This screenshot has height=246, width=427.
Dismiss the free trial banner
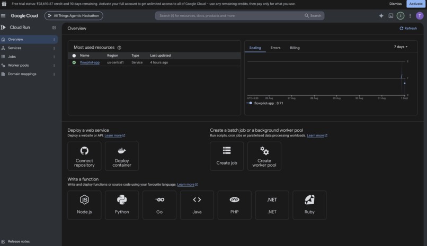395,4
